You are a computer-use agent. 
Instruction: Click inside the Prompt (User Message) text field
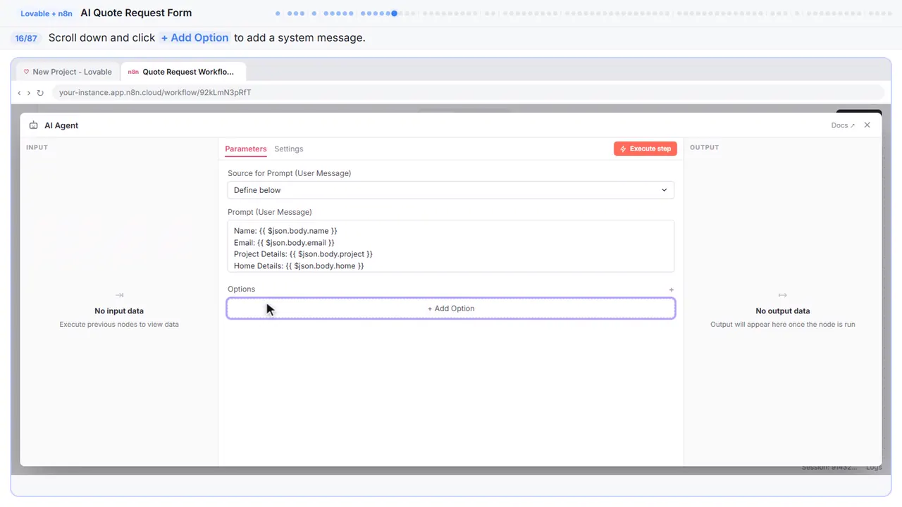pos(450,246)
